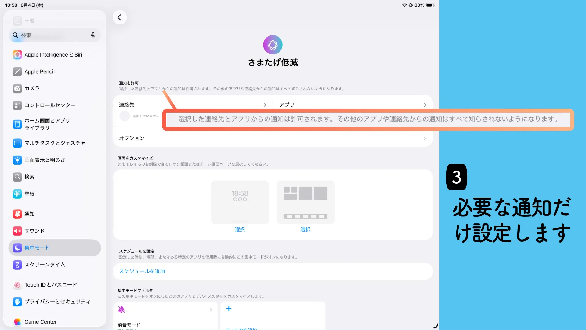Click the plus icon to add filter

click(x=229, y=309)
